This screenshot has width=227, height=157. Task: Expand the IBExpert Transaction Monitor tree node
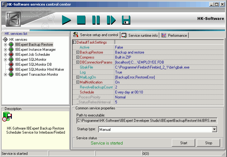click(x=5, y=74)
